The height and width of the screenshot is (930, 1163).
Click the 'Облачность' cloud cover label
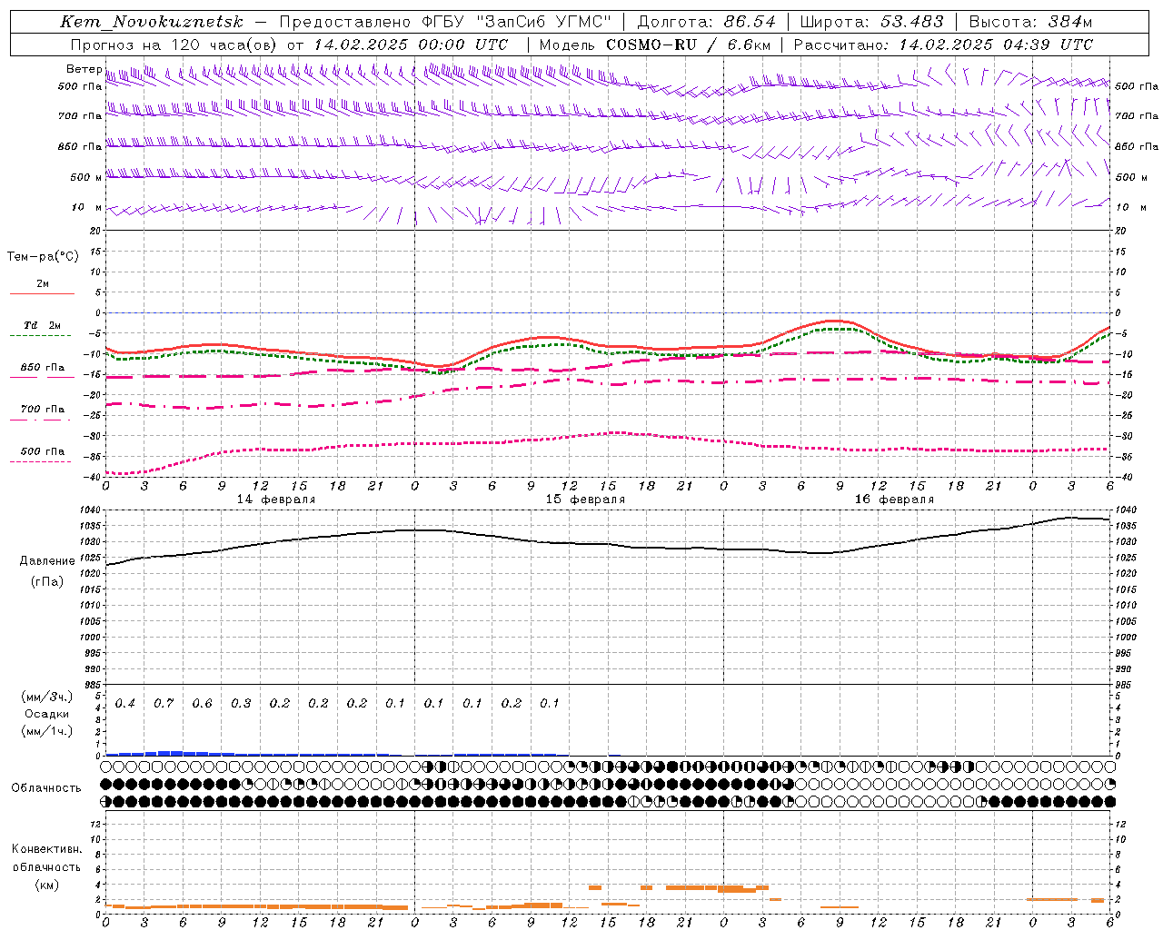(46, 788)
